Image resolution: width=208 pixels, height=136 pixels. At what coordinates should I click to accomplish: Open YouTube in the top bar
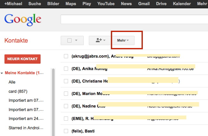(106, 4)
